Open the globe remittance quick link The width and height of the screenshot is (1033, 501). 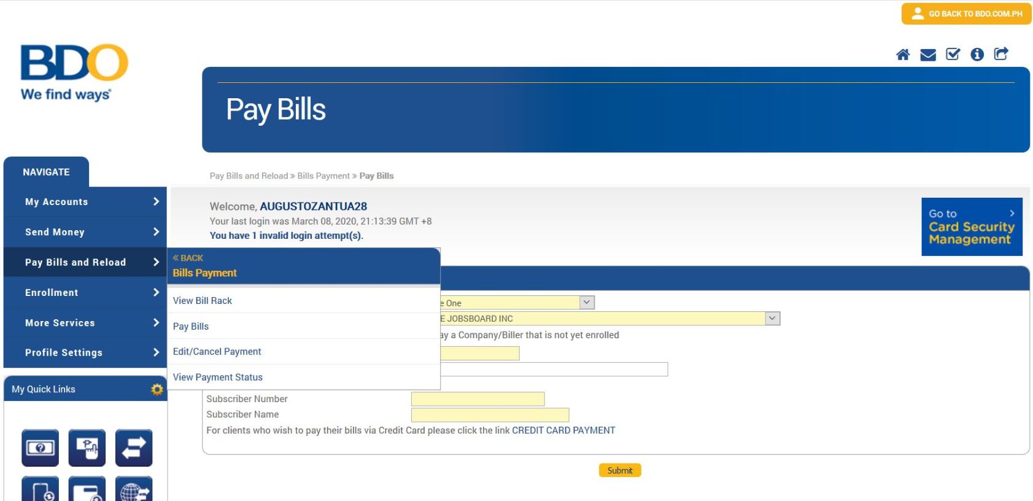point(134,489)
